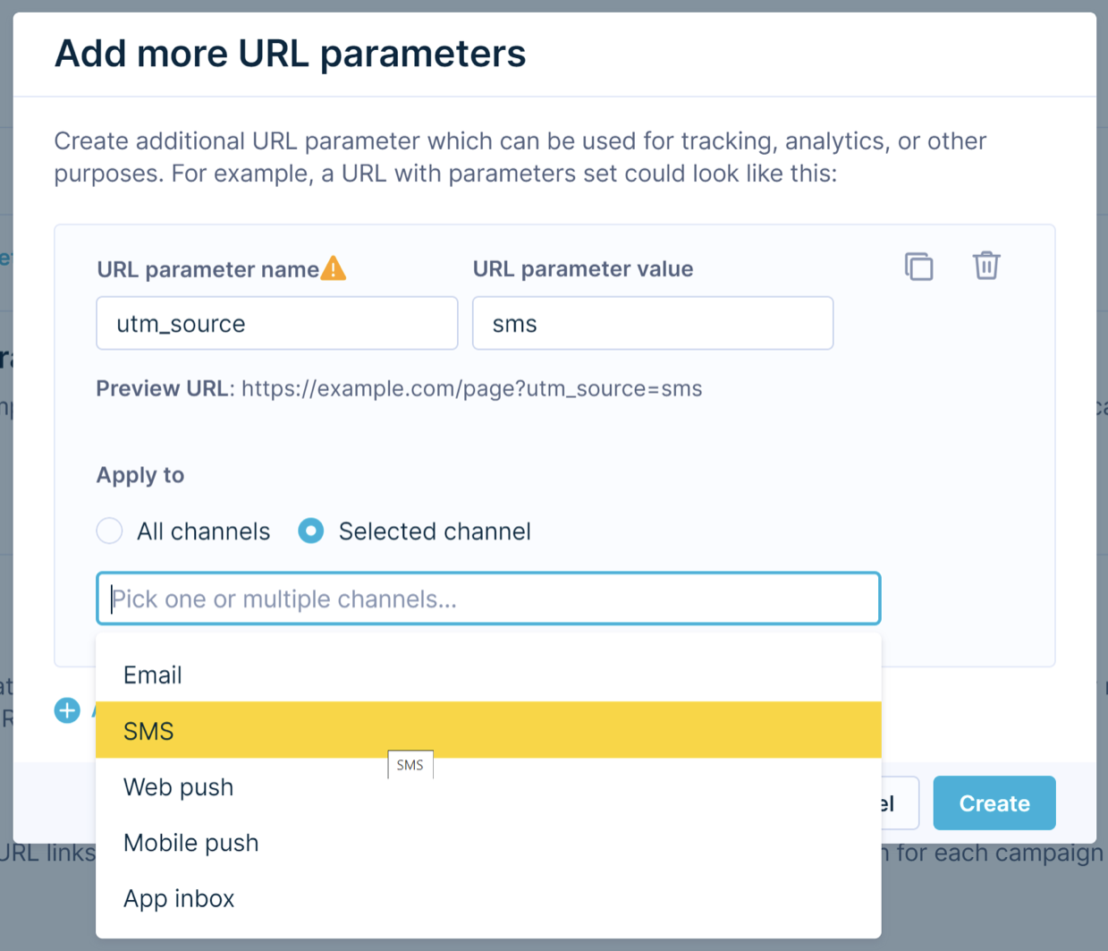Choose Email from the channel list
This screenshot has width=1108, height=951.
488,675
